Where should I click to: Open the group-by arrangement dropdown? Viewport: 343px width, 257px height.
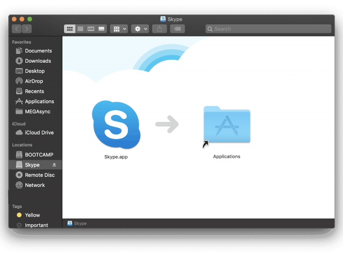point(119,29)
